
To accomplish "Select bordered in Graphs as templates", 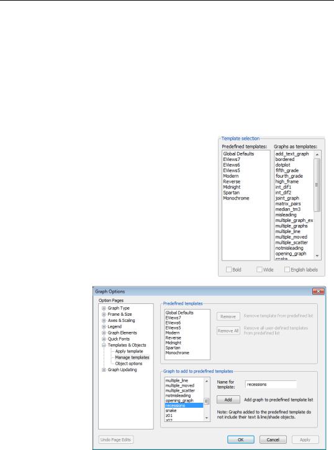I will click(x=285, y=159).
